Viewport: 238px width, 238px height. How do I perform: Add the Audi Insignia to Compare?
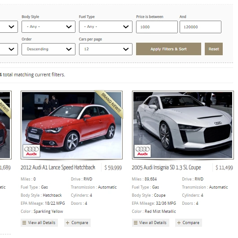[189, 223]
